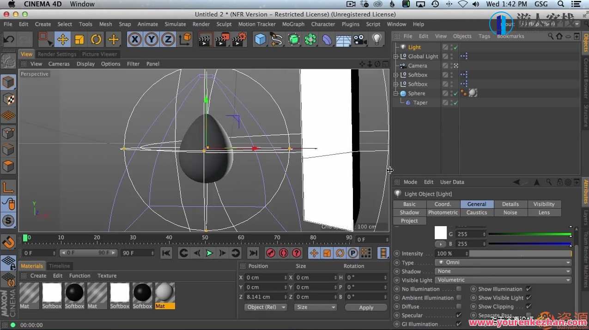Viewport: 589px width, 330px height.
Task: Switch to the Shadow attributes tab
Action: tap(409, 212)
